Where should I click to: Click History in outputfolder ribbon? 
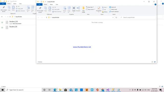[105, 12]
